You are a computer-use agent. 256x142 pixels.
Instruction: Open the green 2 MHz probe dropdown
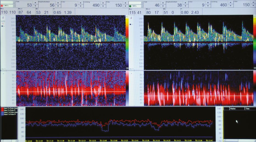click(142, 5)
